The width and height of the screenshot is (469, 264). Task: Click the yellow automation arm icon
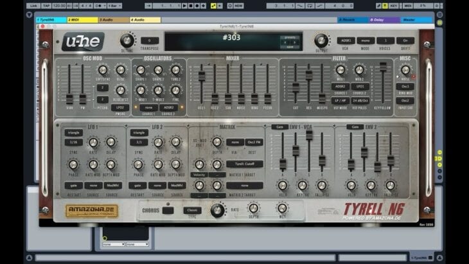coord(213,6)
